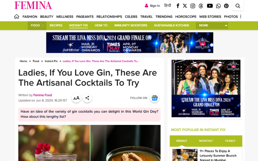258x161 pixels.
Task: Click the home icon in navigation
Action: [16, 17]
